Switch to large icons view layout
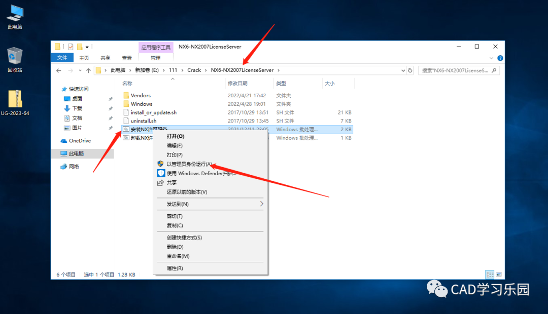 coord(499,274)
